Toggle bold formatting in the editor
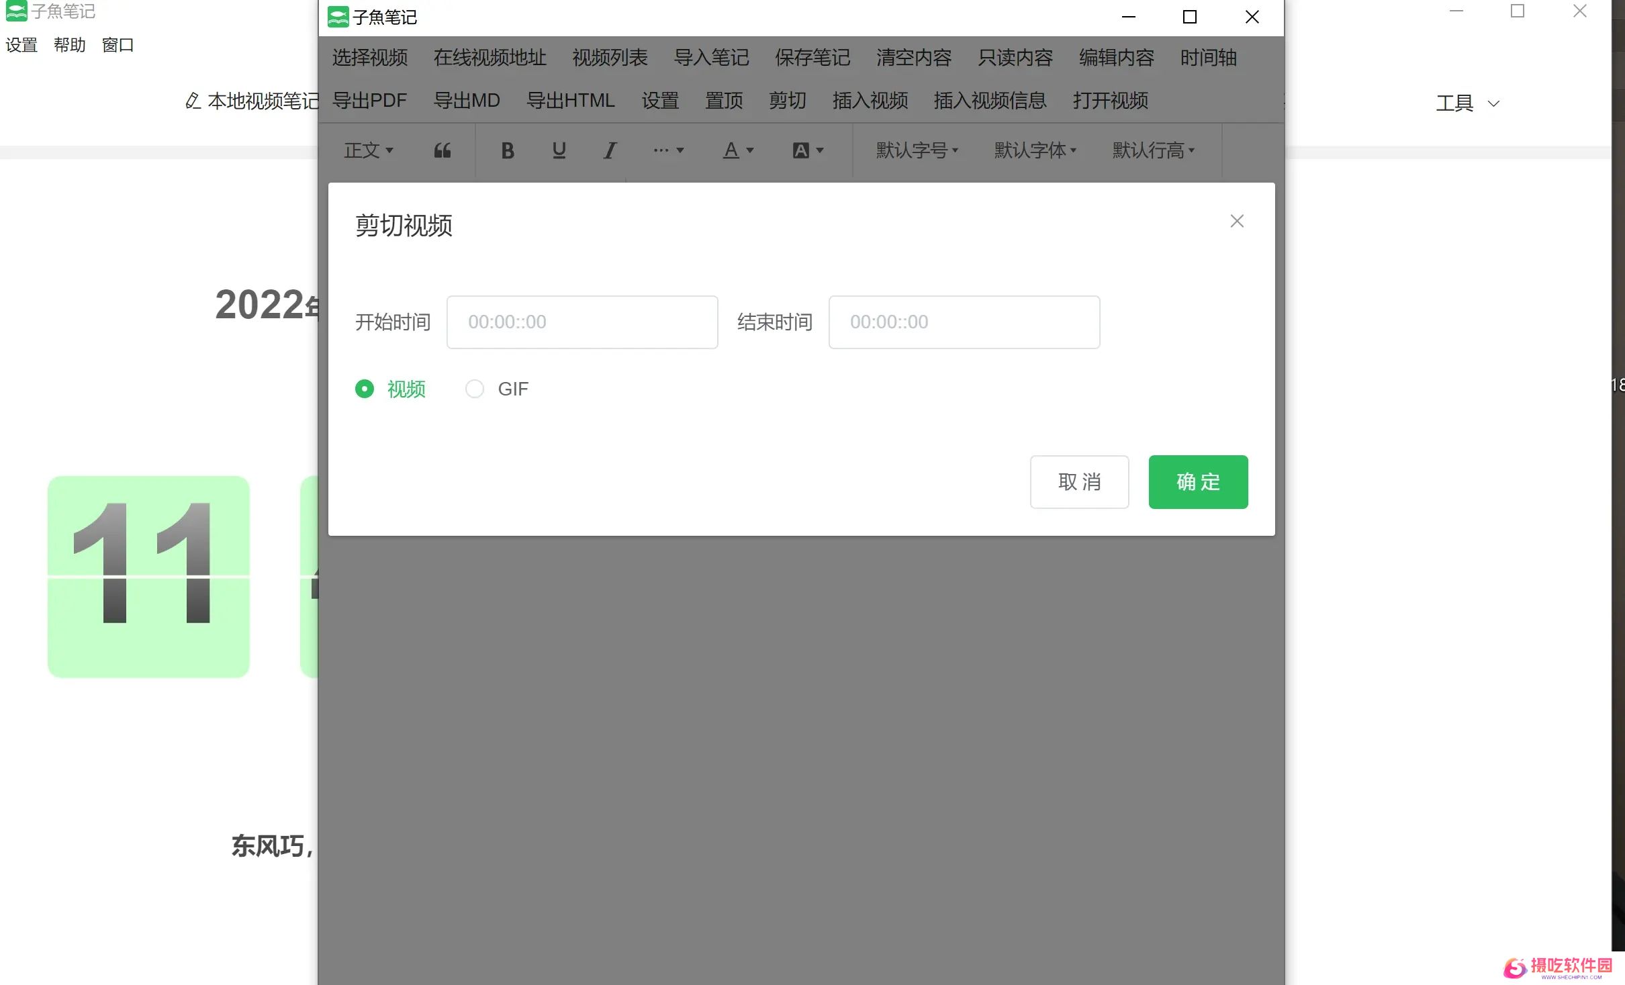The height and width of the screenshot is (985, 1625). 507,150
